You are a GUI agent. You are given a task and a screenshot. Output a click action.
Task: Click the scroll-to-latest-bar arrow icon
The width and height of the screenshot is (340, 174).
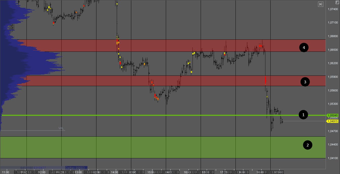(x=321, y=4)
